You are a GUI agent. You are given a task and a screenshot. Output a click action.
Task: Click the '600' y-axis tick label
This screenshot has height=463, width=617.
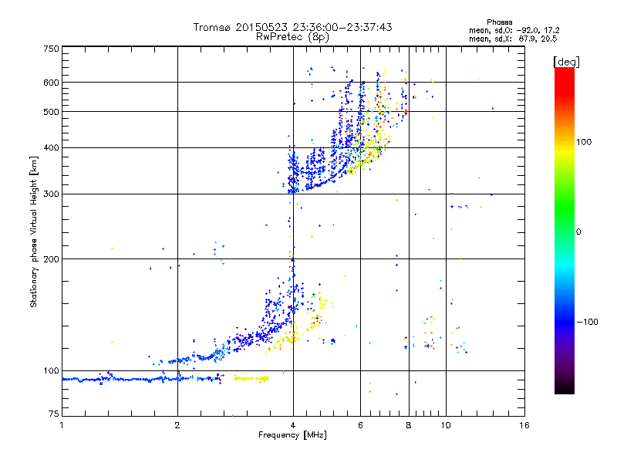[51, 83]
